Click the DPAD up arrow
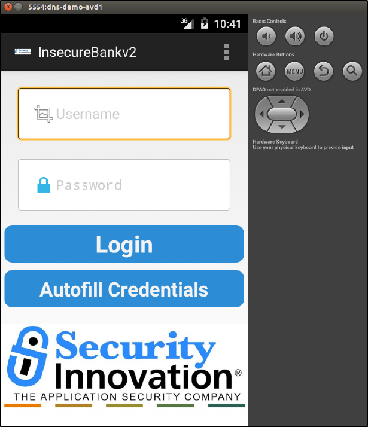The height and width of the screenshot is (427, 368). tap(282, 102)
